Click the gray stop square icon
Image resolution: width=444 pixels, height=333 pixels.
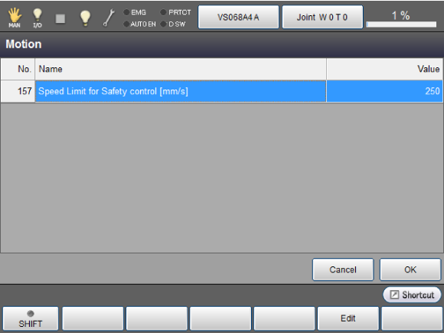coord(60,18)
